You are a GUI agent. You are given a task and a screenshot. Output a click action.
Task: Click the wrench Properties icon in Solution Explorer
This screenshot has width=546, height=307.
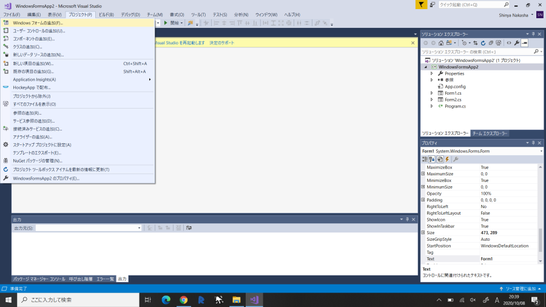click(517, 43)
